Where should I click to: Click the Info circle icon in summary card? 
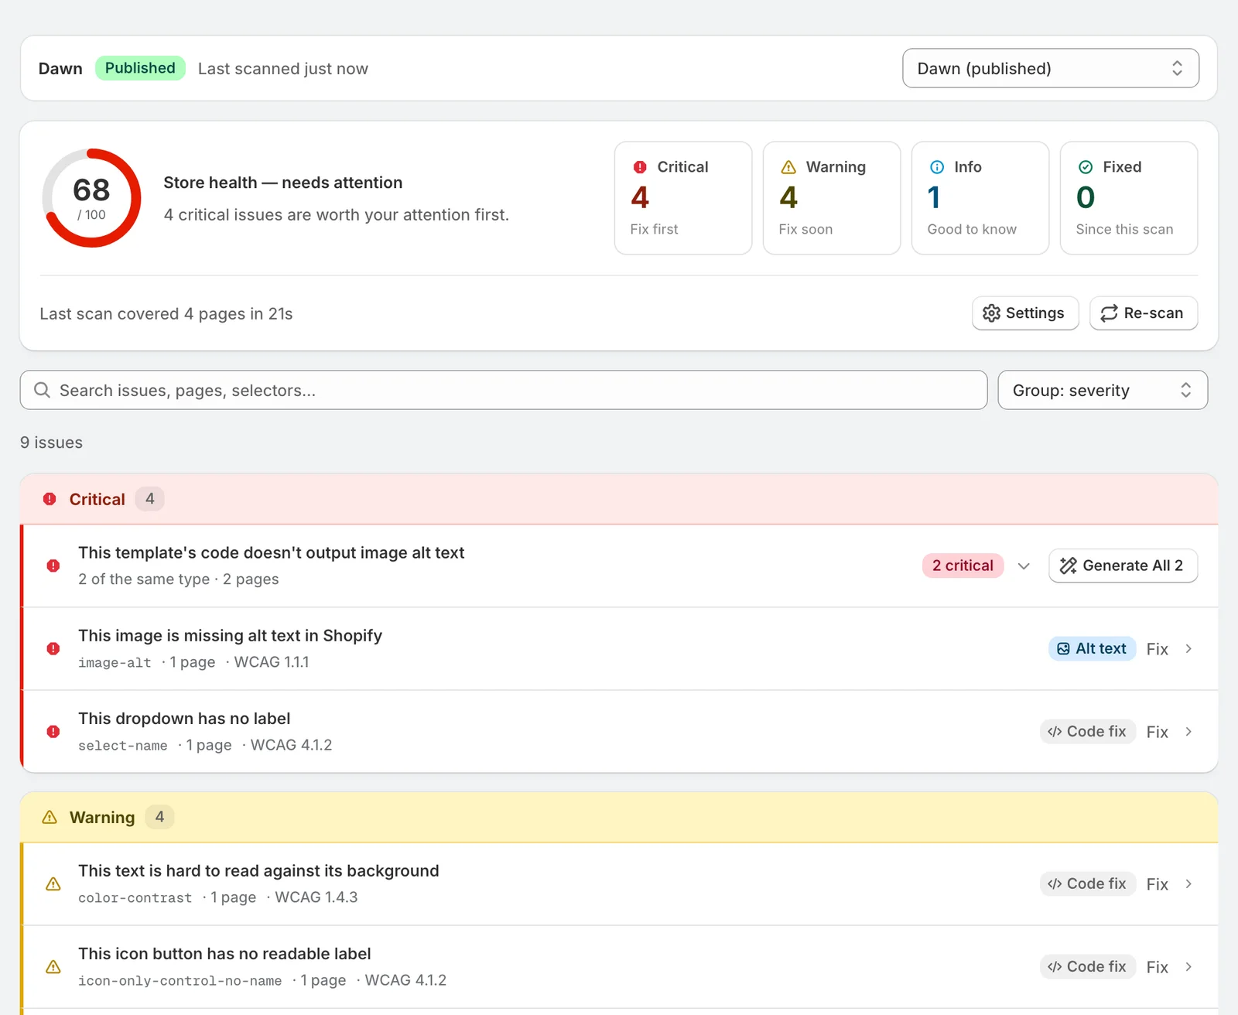tap(937, 167)
